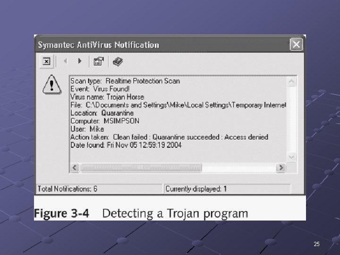Open the help book icon
Image resolution: width=340 pixels, height=255 pixels.
point(118,61)
